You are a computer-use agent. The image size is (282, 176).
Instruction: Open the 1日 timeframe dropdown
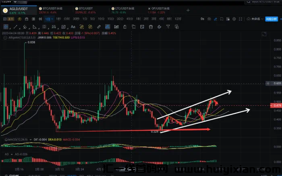click(x=49, y=19)
